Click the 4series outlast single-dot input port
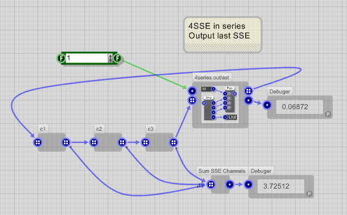This screenshot has height=215, width=347. point(192,91)
